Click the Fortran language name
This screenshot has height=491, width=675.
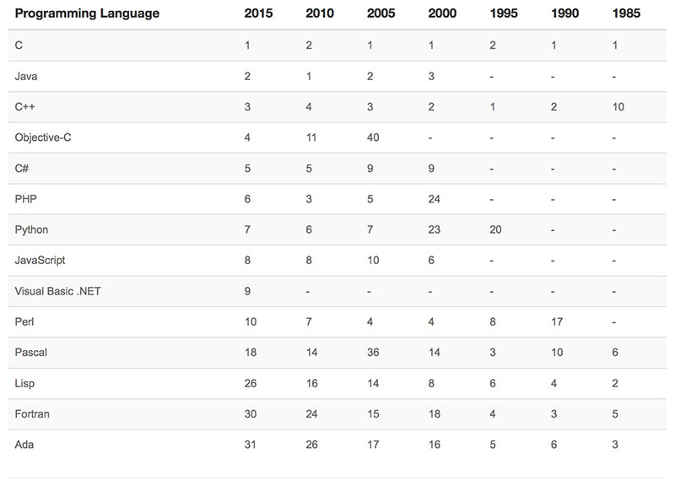point(32,414)
